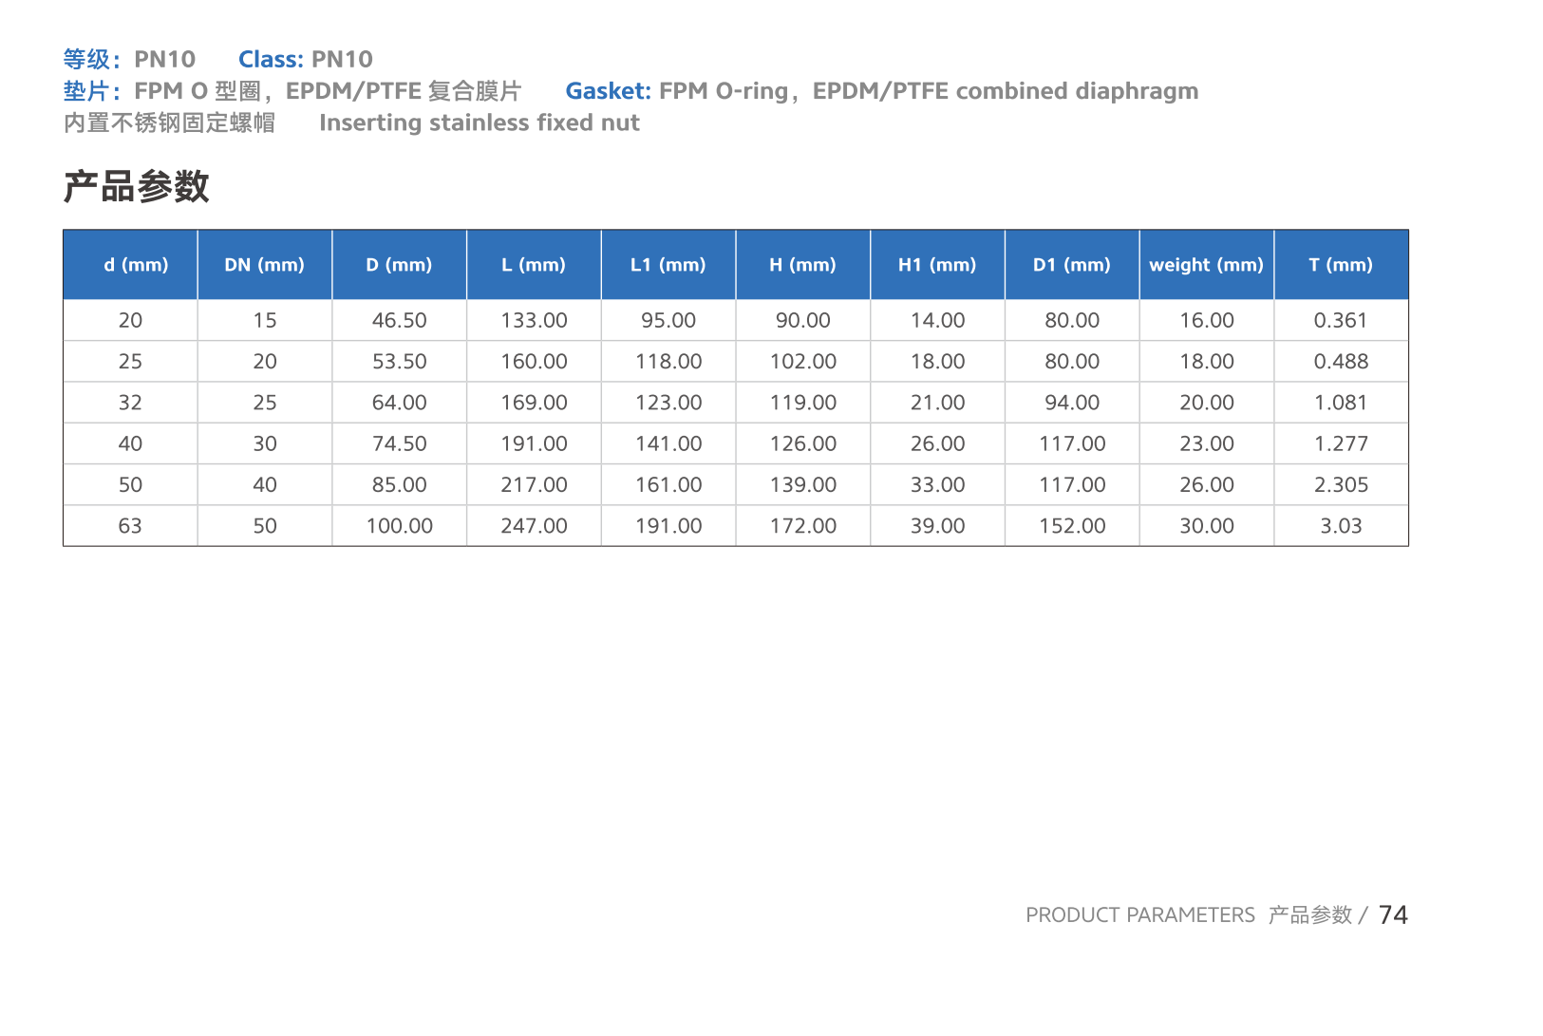Select the cell with value 46.50

pos(400,320)
